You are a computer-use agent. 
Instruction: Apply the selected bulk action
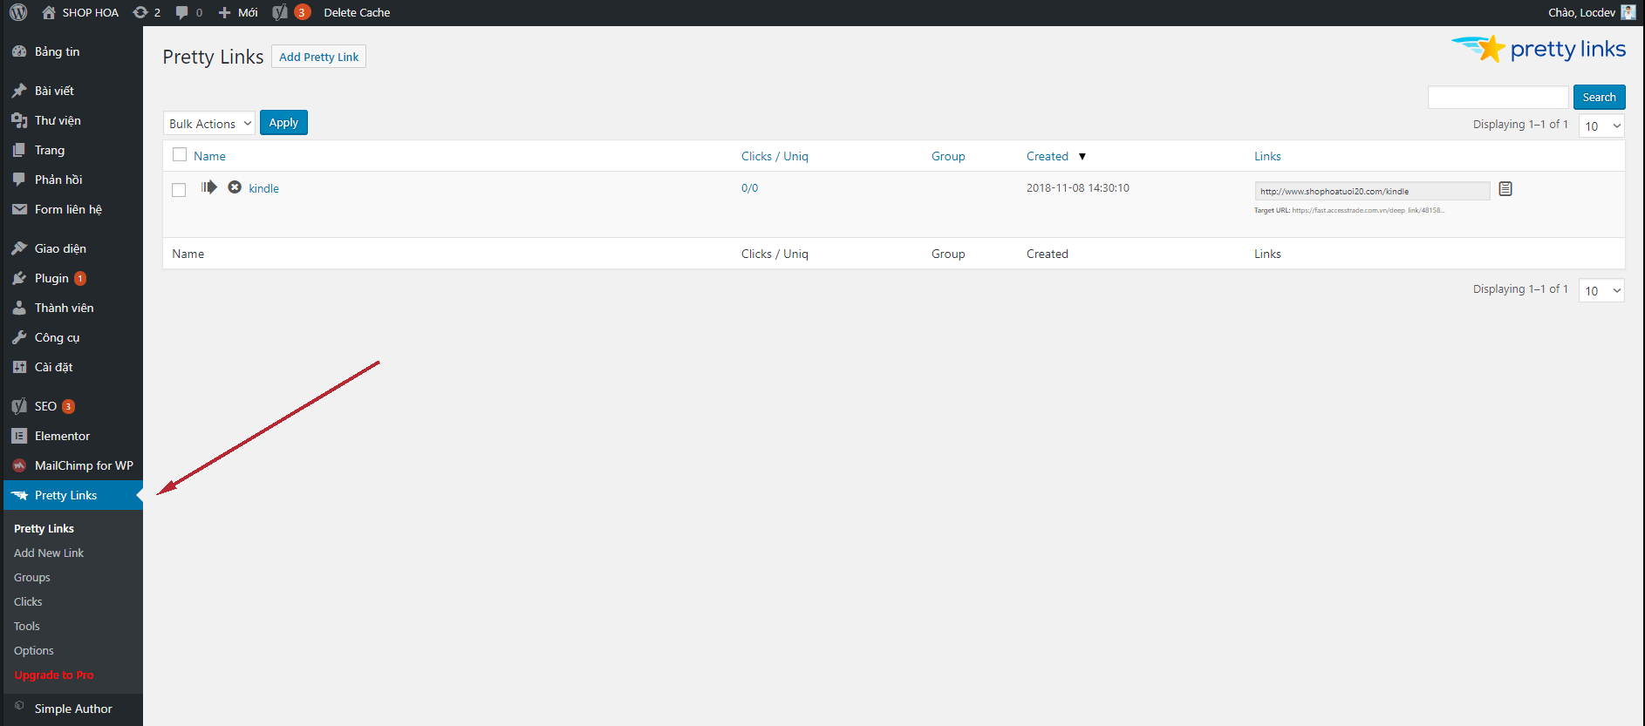pos(283,122)
